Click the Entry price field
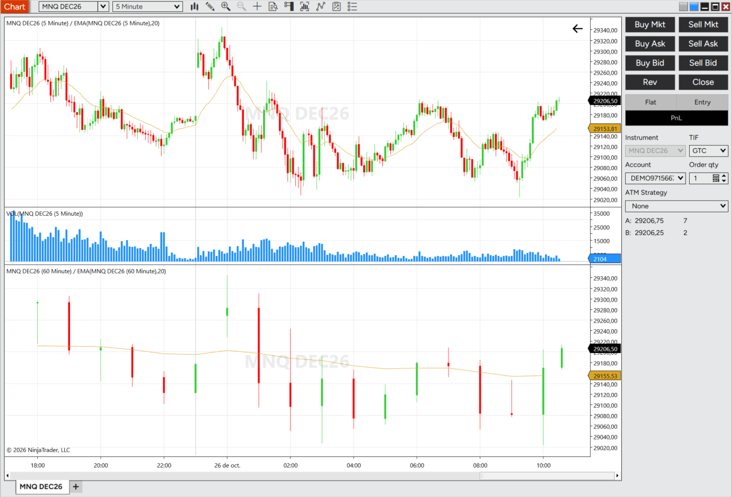The image size is (732, 497). tap(703, 102)
